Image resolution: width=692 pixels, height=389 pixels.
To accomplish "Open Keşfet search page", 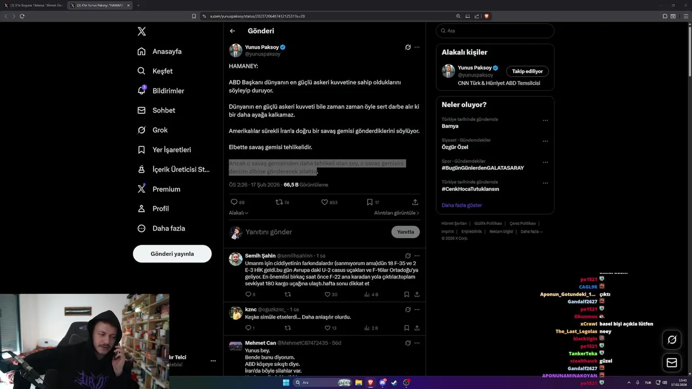I will click(155, 71).
